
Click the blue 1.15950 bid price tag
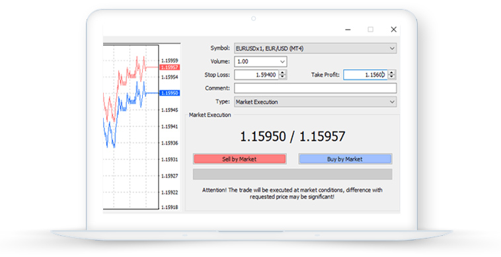(x=170, y=93)
